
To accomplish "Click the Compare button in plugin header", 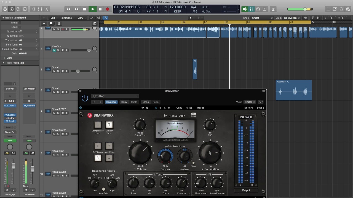I will tap(111, 102).
